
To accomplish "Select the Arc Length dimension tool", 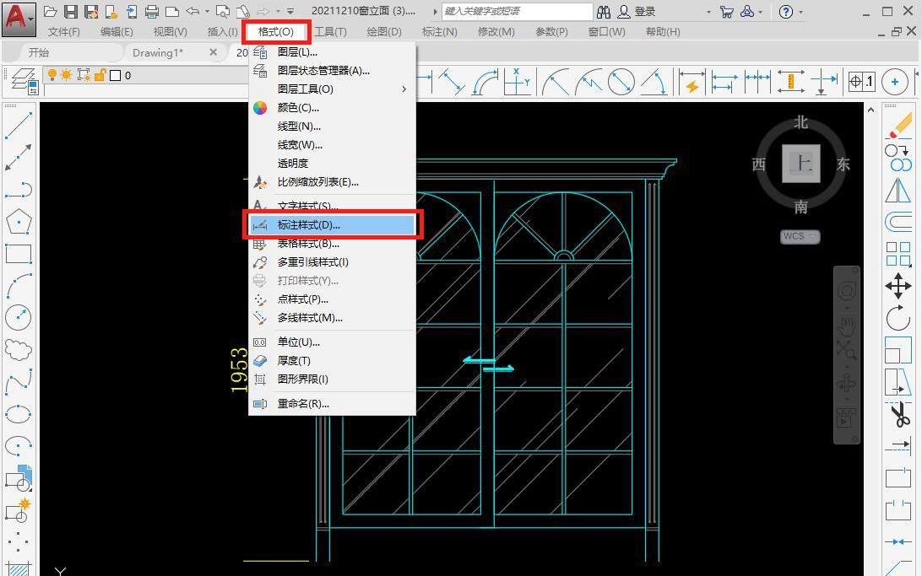I will (x=485, y=82).
